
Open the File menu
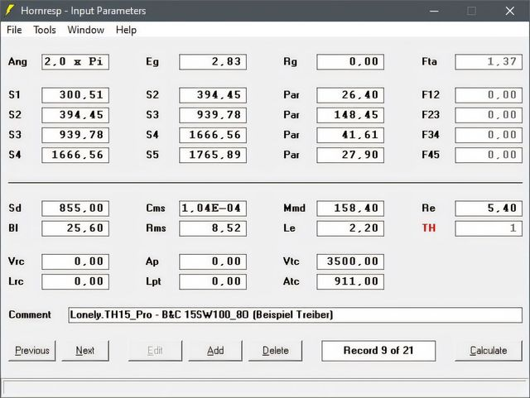click(x=14, y=30)
